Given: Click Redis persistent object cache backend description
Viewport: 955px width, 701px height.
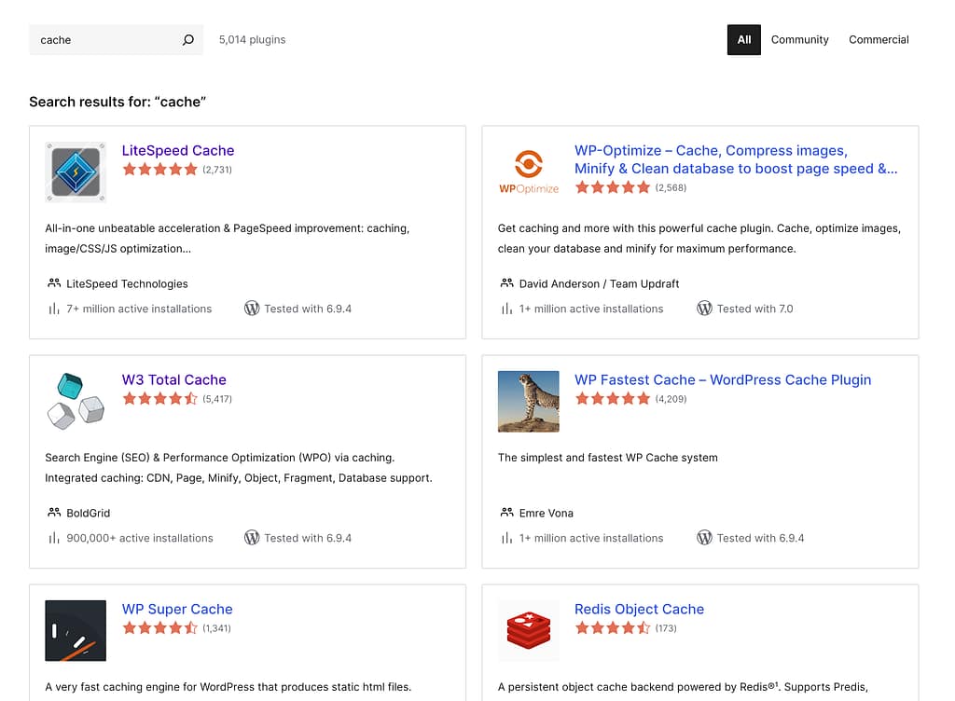Looking at the screenshot, I should point(683,687).
